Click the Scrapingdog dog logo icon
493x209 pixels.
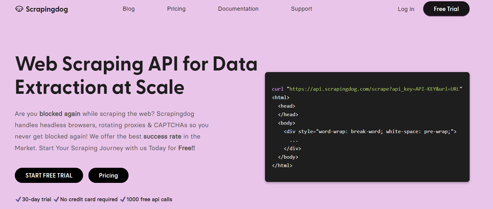19,9
